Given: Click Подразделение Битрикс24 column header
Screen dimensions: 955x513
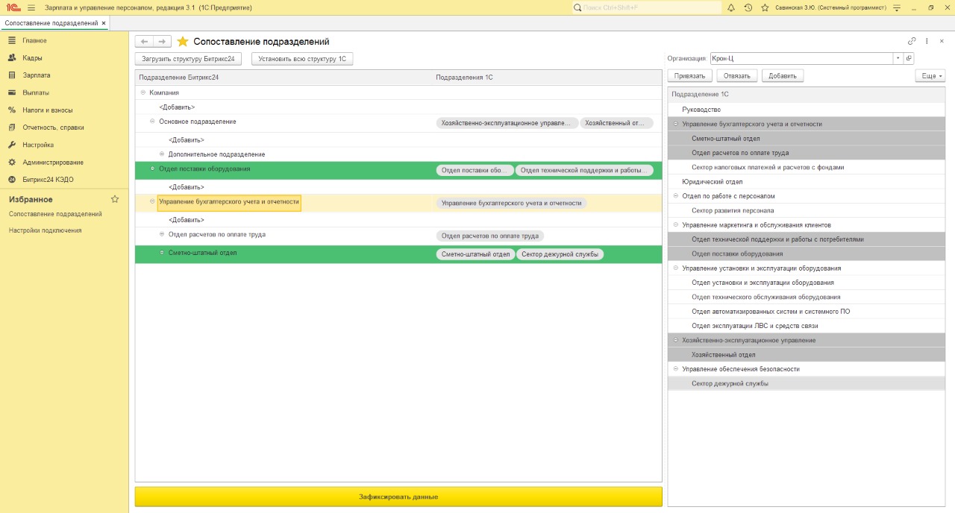Looking at the screenshot, I should [x=284, y=78].
